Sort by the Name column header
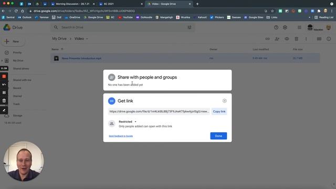Screen dimensions: 336x189 coord(55,49)
